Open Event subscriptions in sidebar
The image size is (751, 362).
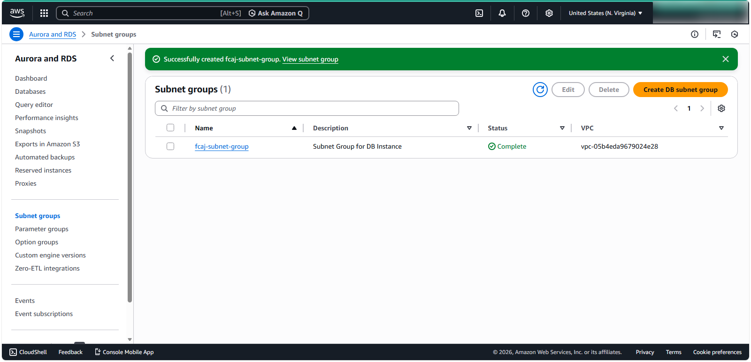tap(44, 314)
